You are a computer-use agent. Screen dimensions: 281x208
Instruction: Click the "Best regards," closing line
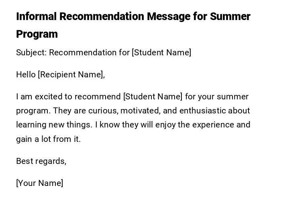click(x=41, y=161)
